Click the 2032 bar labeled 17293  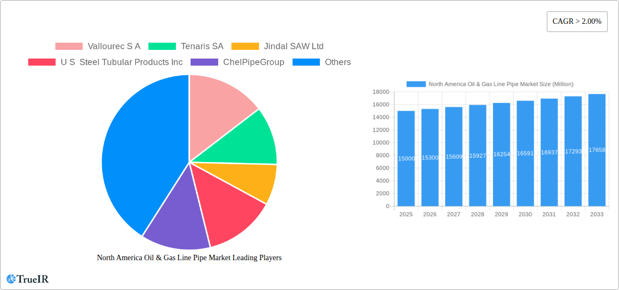click(x=573, y=151)
